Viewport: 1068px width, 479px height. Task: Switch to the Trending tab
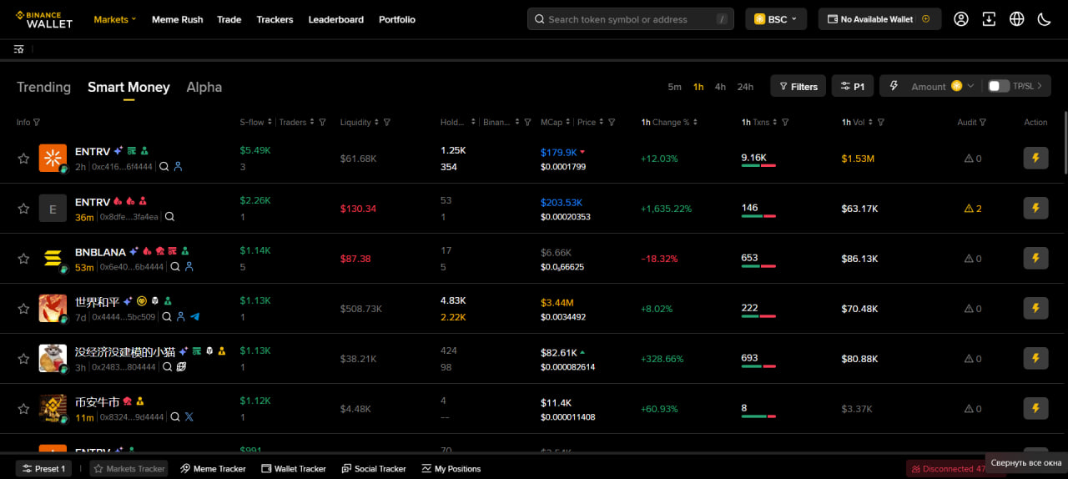coord(43,87)
